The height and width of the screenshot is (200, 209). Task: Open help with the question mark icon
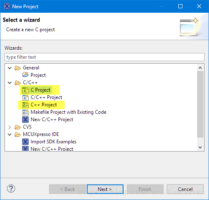[x=11, y=189]
